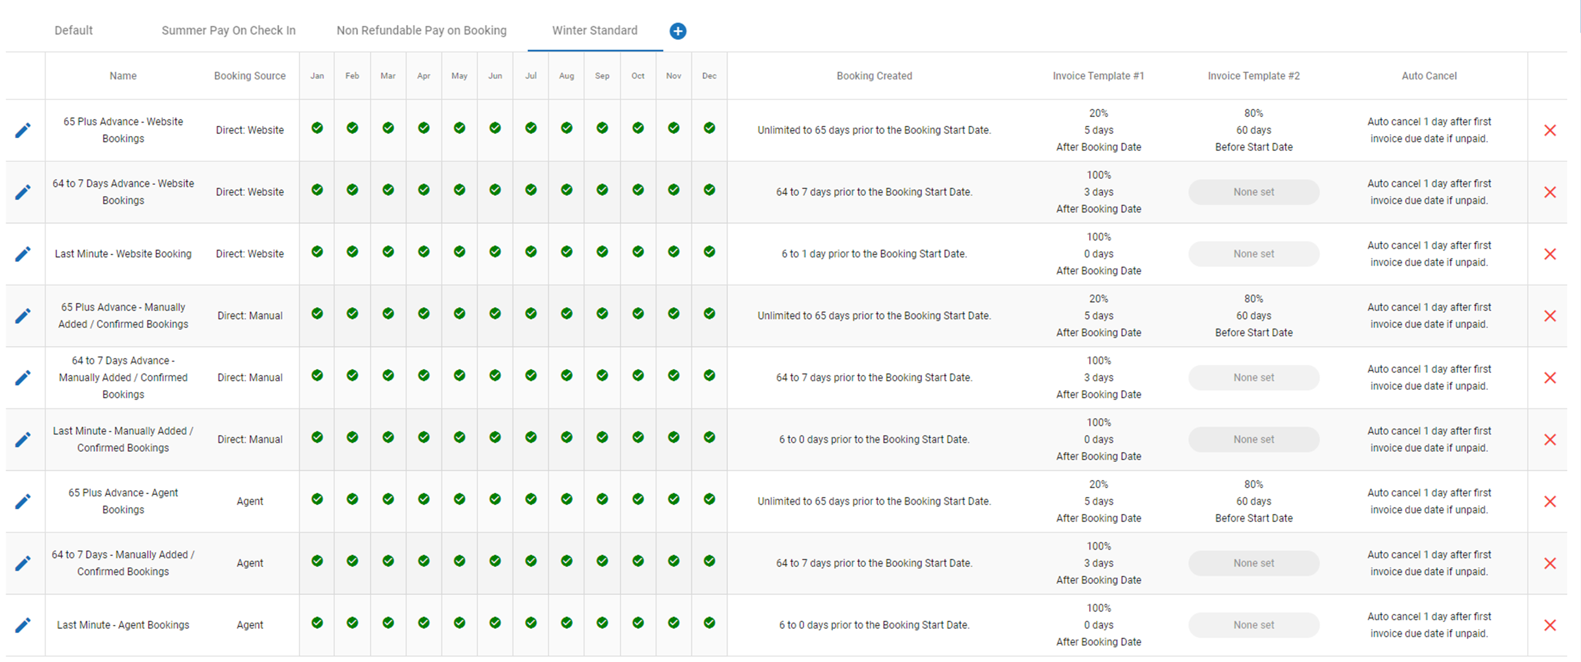
Task: Remove the Last Minute Agent Bookings rule
Action: pos(1550,625)
